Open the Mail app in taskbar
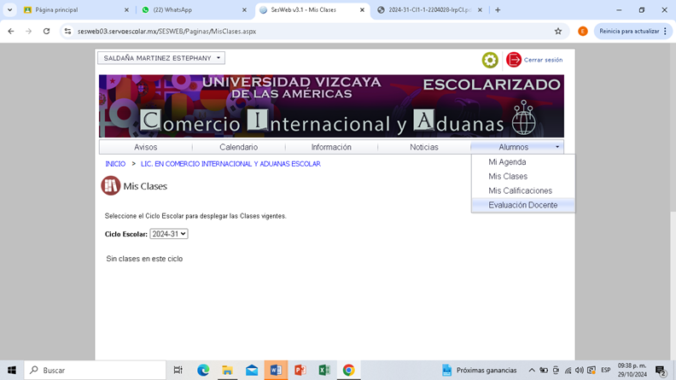 pos(252,370)
